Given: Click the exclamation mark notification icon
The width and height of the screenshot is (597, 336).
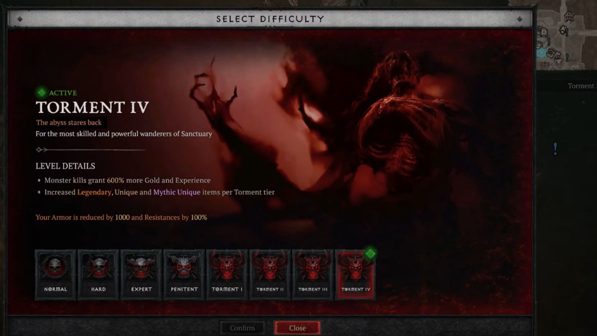Looking at the screenshot, I should (x=555, y=148).
